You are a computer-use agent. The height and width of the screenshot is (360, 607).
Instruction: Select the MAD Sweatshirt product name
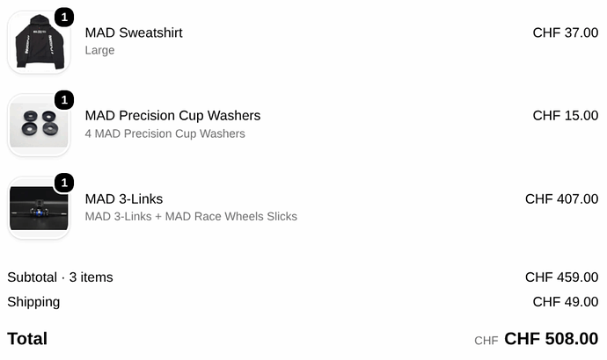(x=134, y=32)
